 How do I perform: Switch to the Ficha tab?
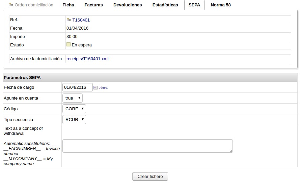[x=68, y=5]
